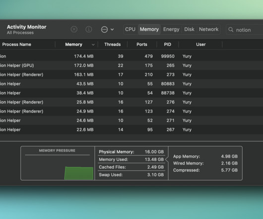Viewport: 263px width, 219px height.
Task: Click the magnifier search icon
Action: [x=231, y=30]
